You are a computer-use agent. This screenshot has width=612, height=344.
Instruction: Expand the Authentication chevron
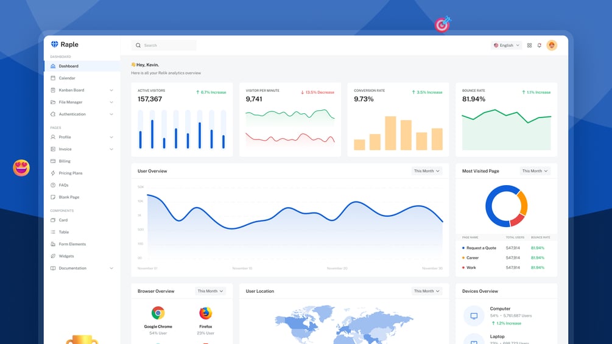coord(111,114)
